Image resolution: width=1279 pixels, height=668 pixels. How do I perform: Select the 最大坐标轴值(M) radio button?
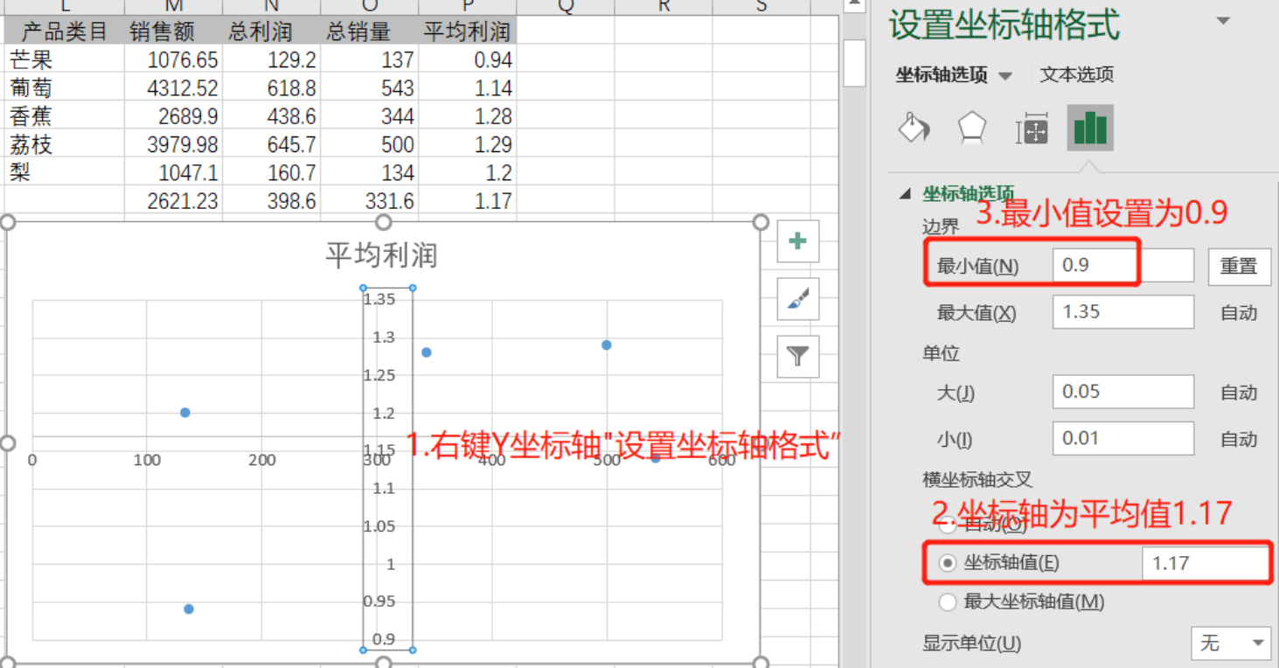click(948, 602)
